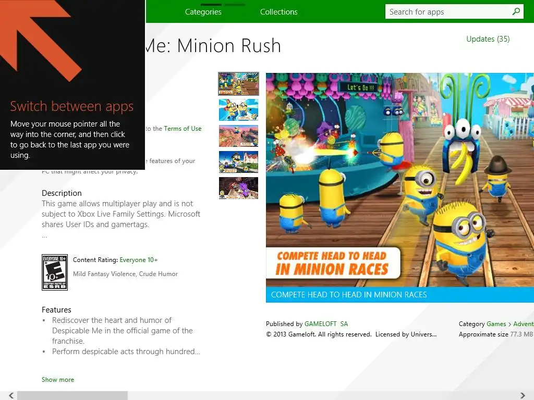This screenshot has width=534, height=400.
Task: Click the left arrow of the horizontal scrollbar
Action: click(11, 396)
